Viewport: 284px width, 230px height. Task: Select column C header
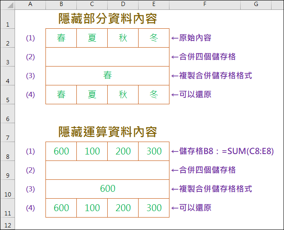92,4
